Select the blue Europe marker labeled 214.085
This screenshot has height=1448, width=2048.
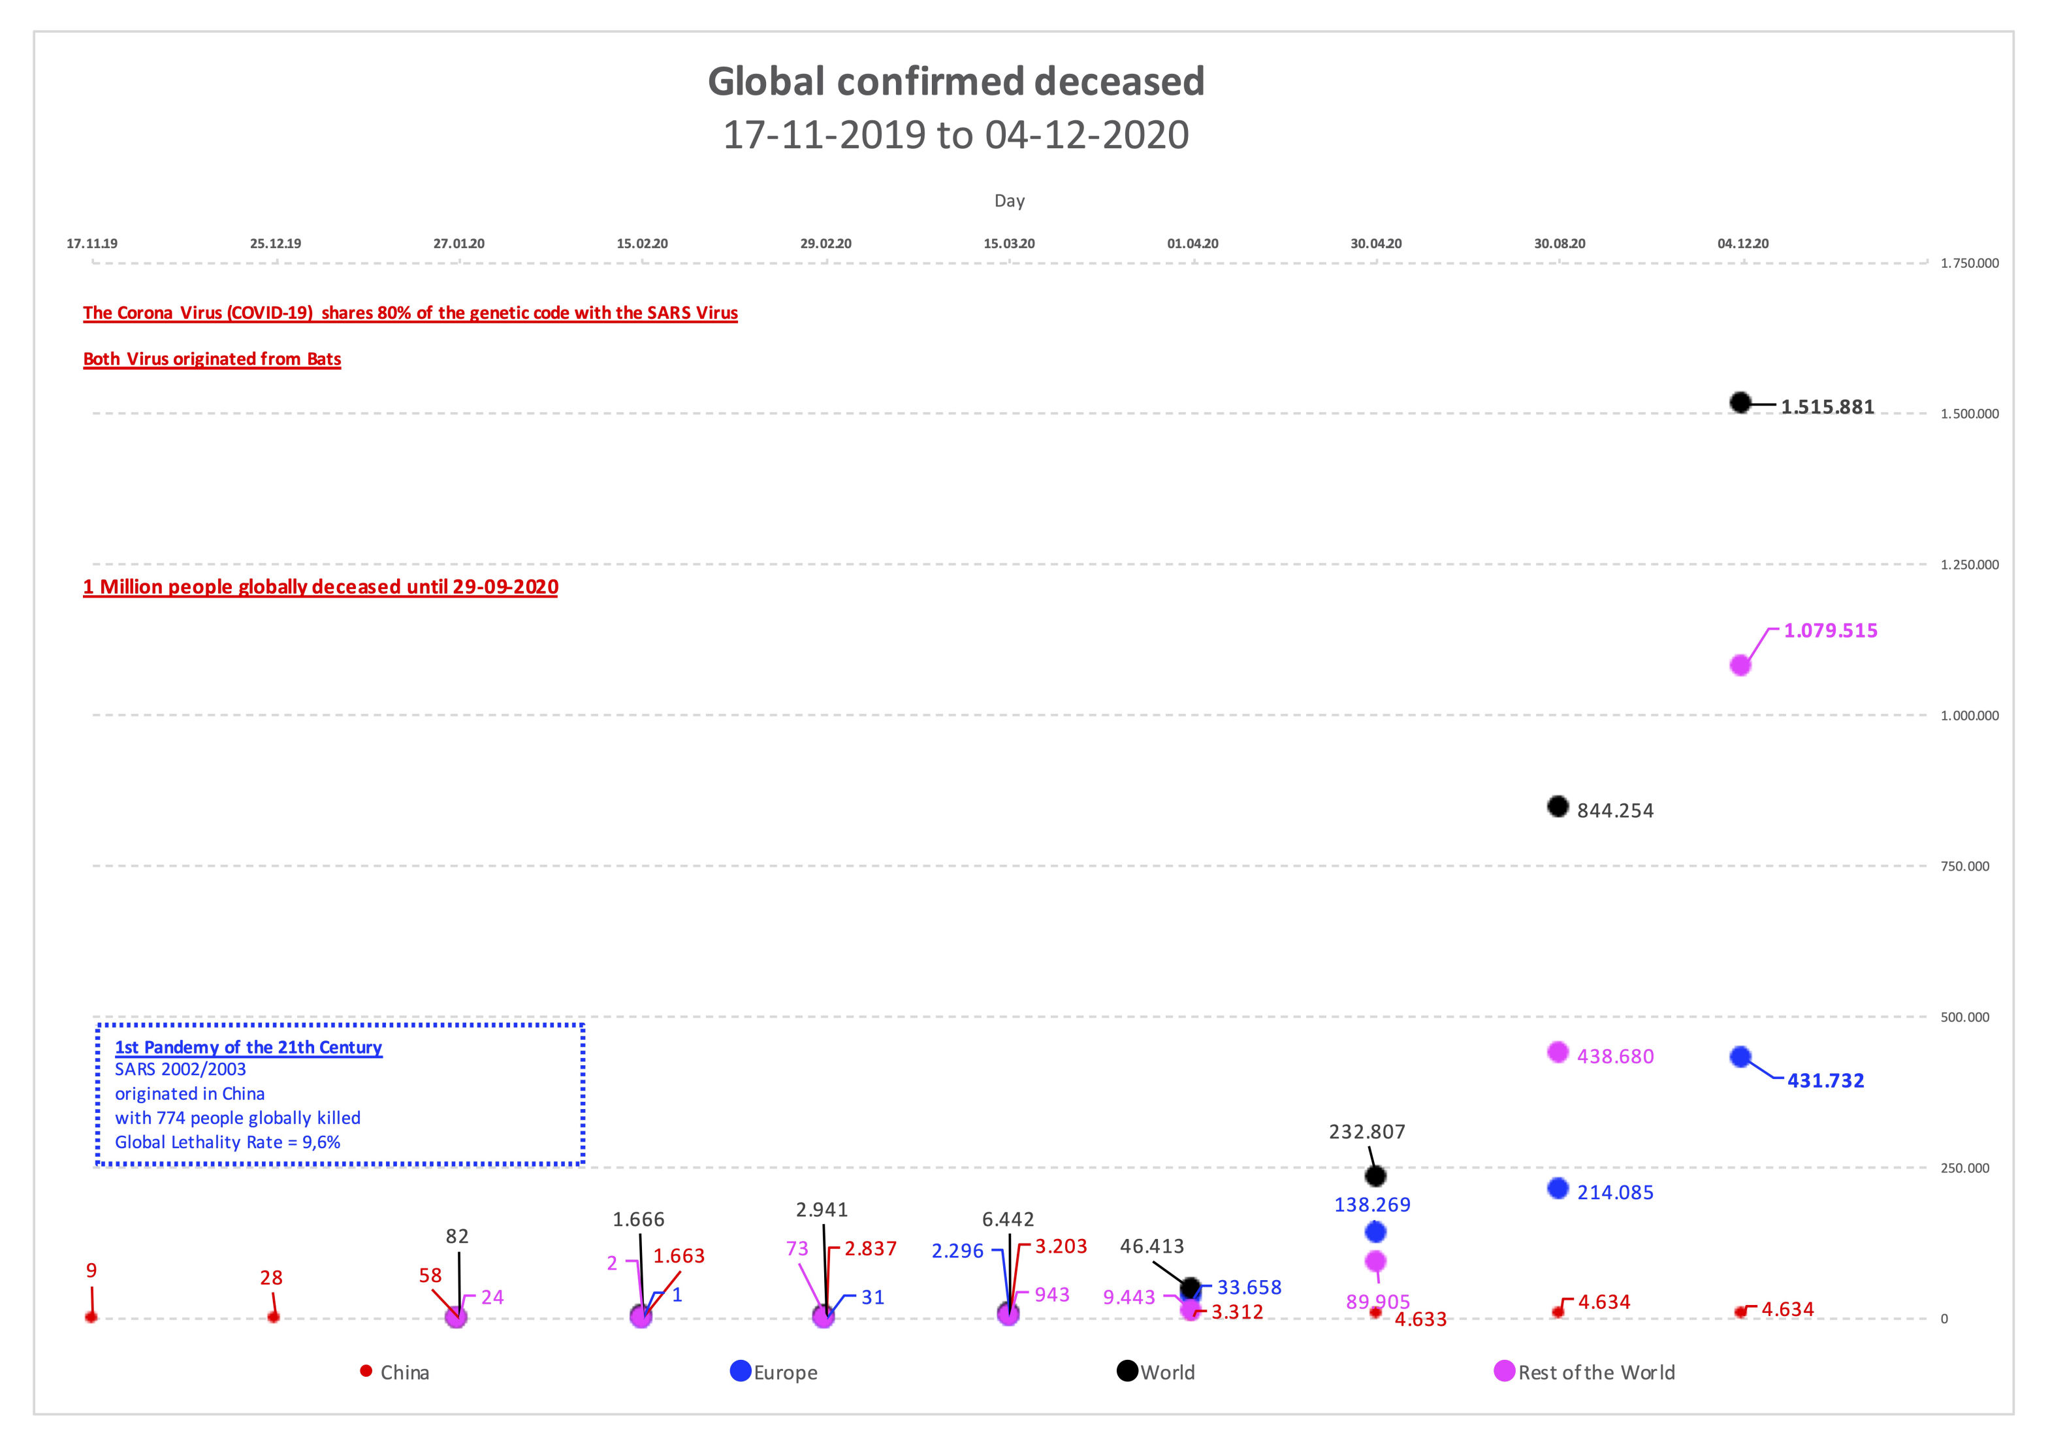click(1558, 1188)
